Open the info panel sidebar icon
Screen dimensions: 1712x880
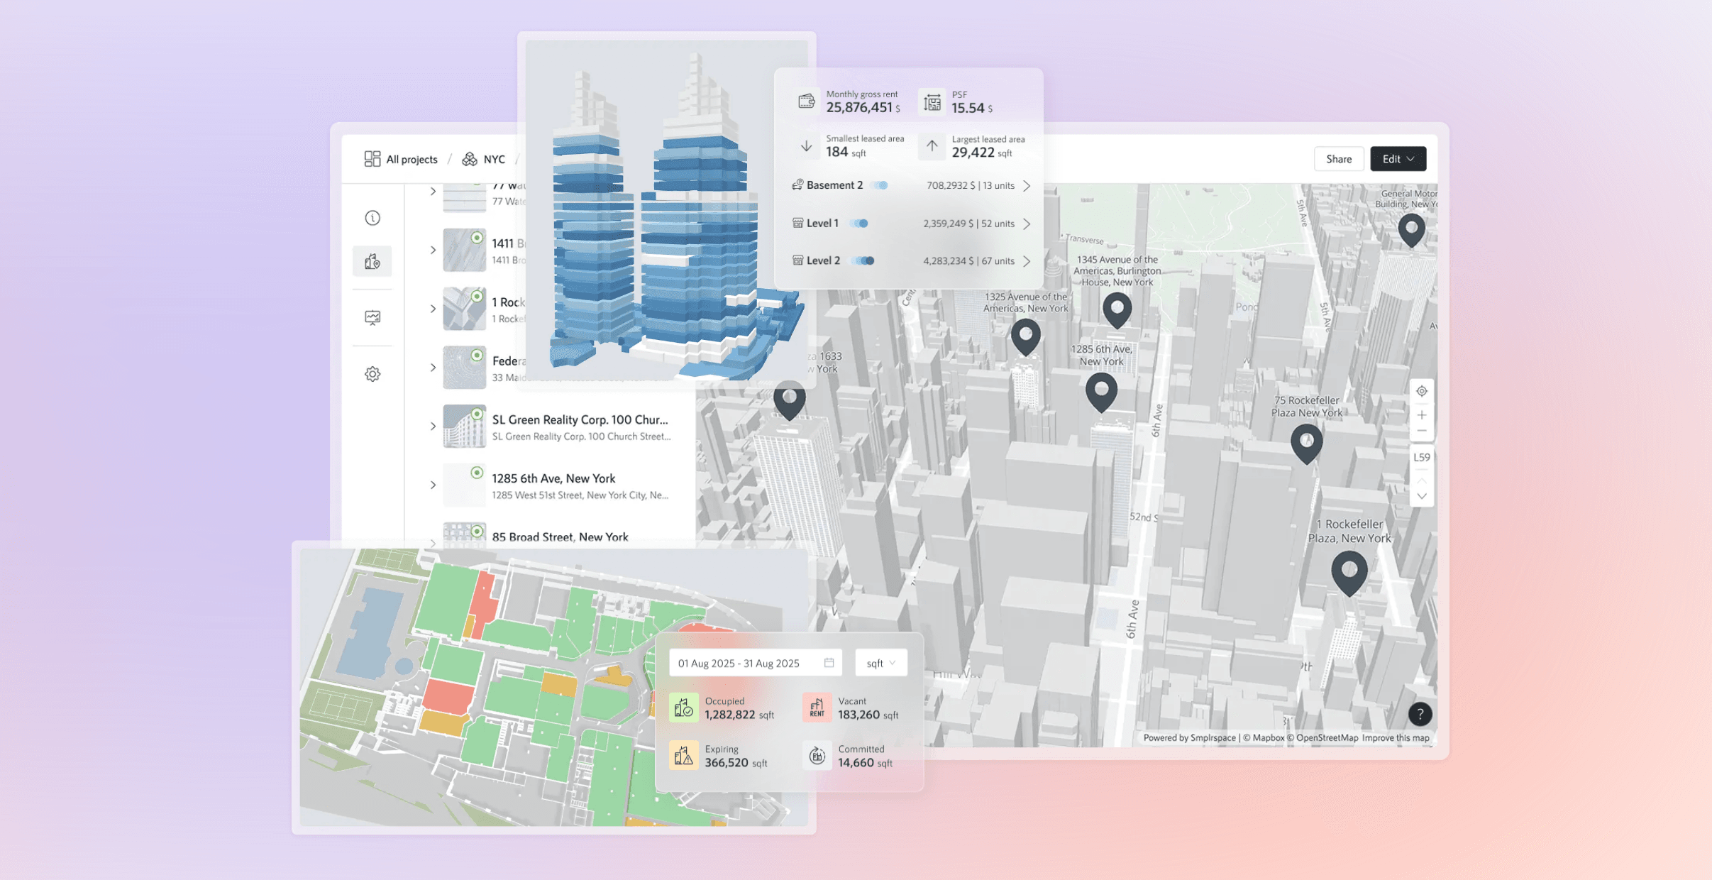[372, 218]
